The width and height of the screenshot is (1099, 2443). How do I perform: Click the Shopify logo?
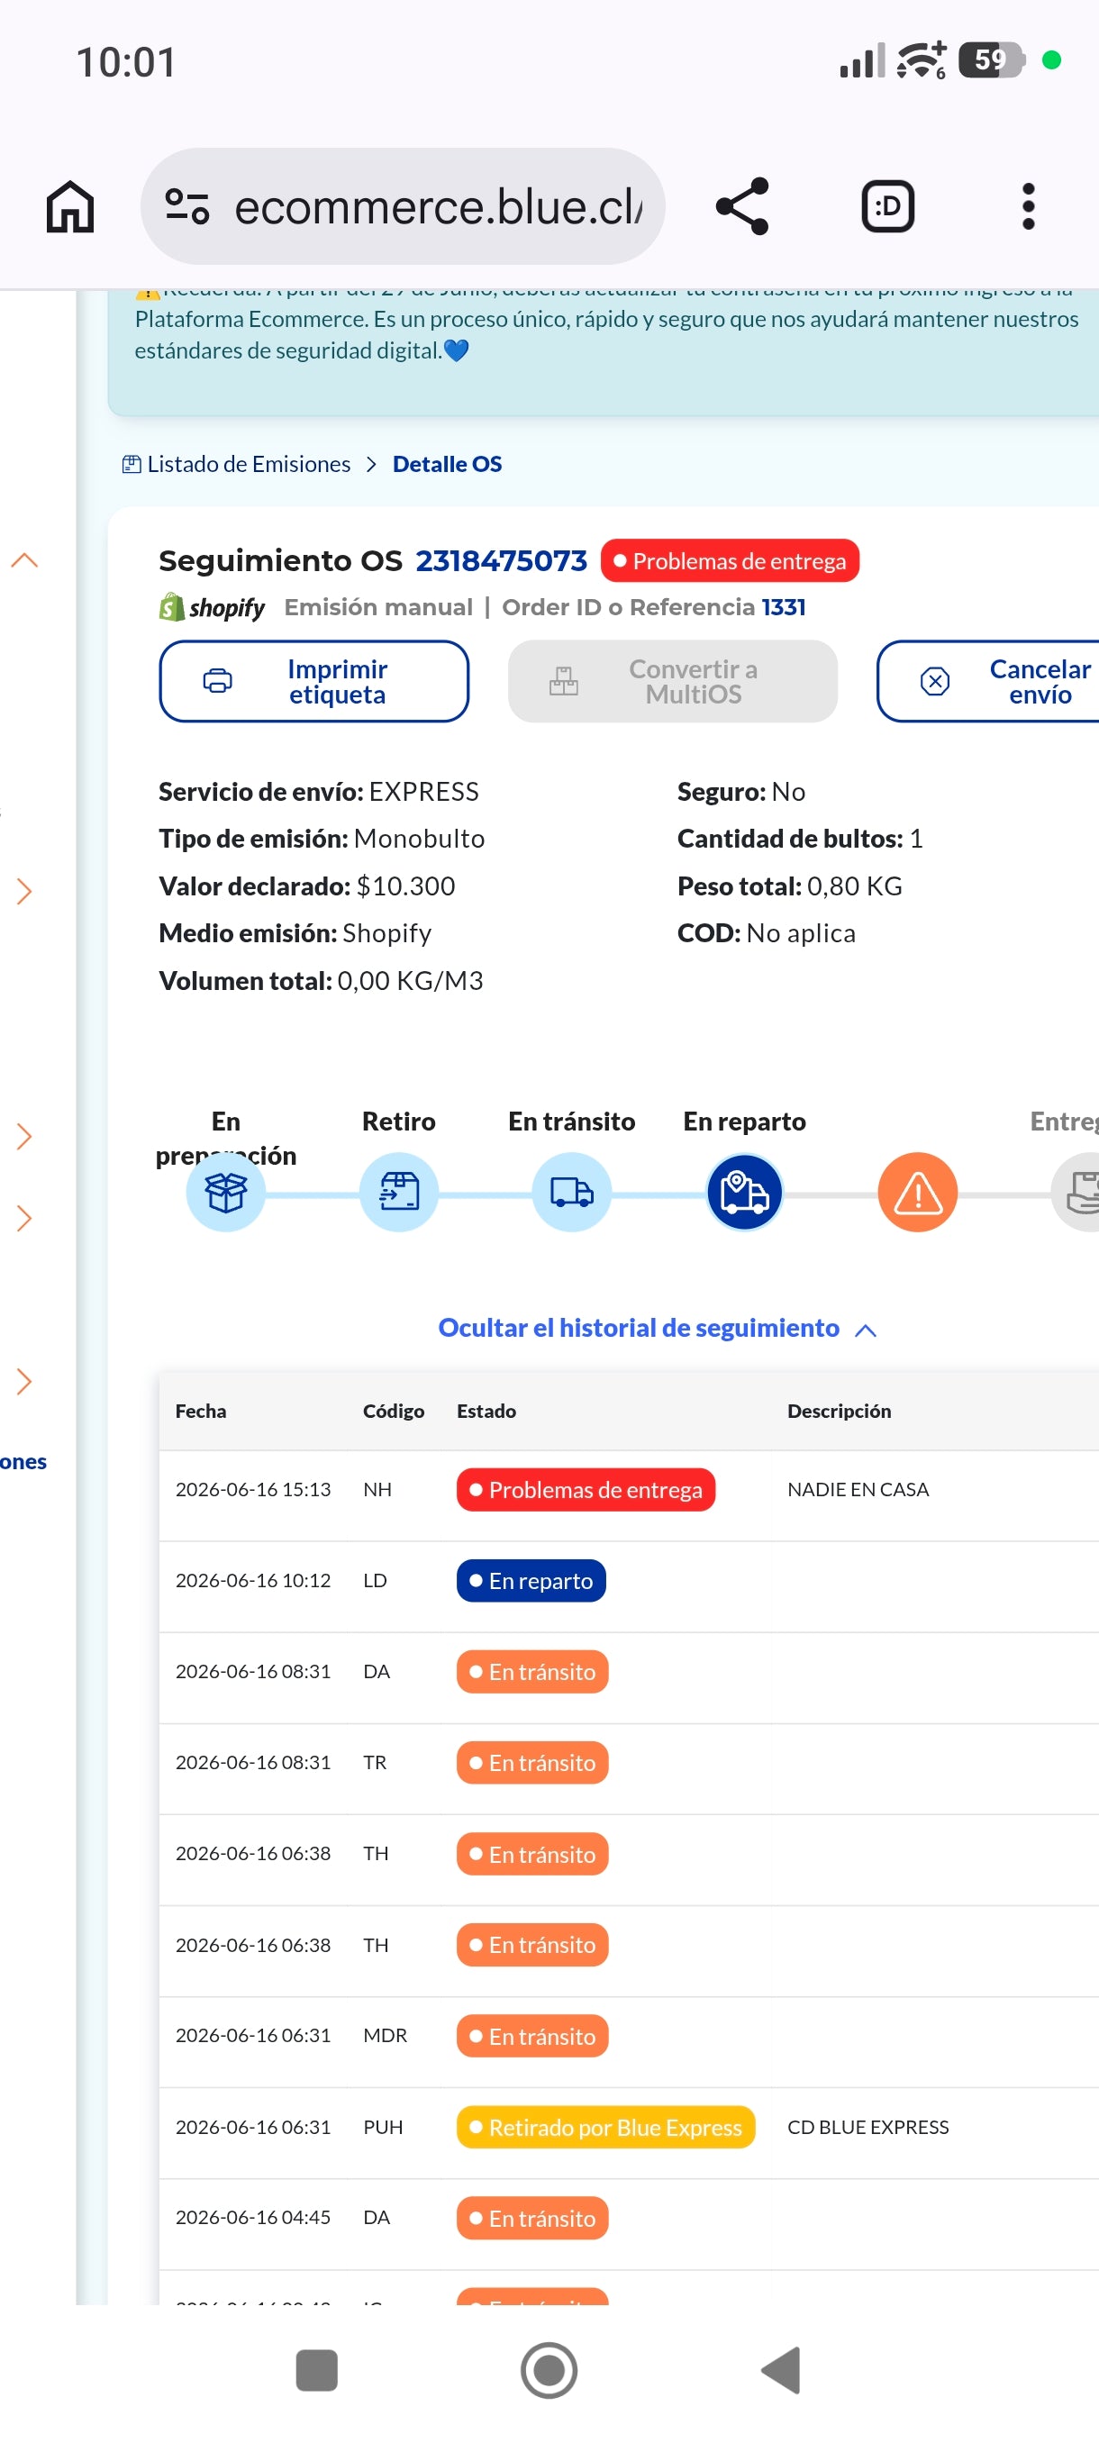click(213, 607)
